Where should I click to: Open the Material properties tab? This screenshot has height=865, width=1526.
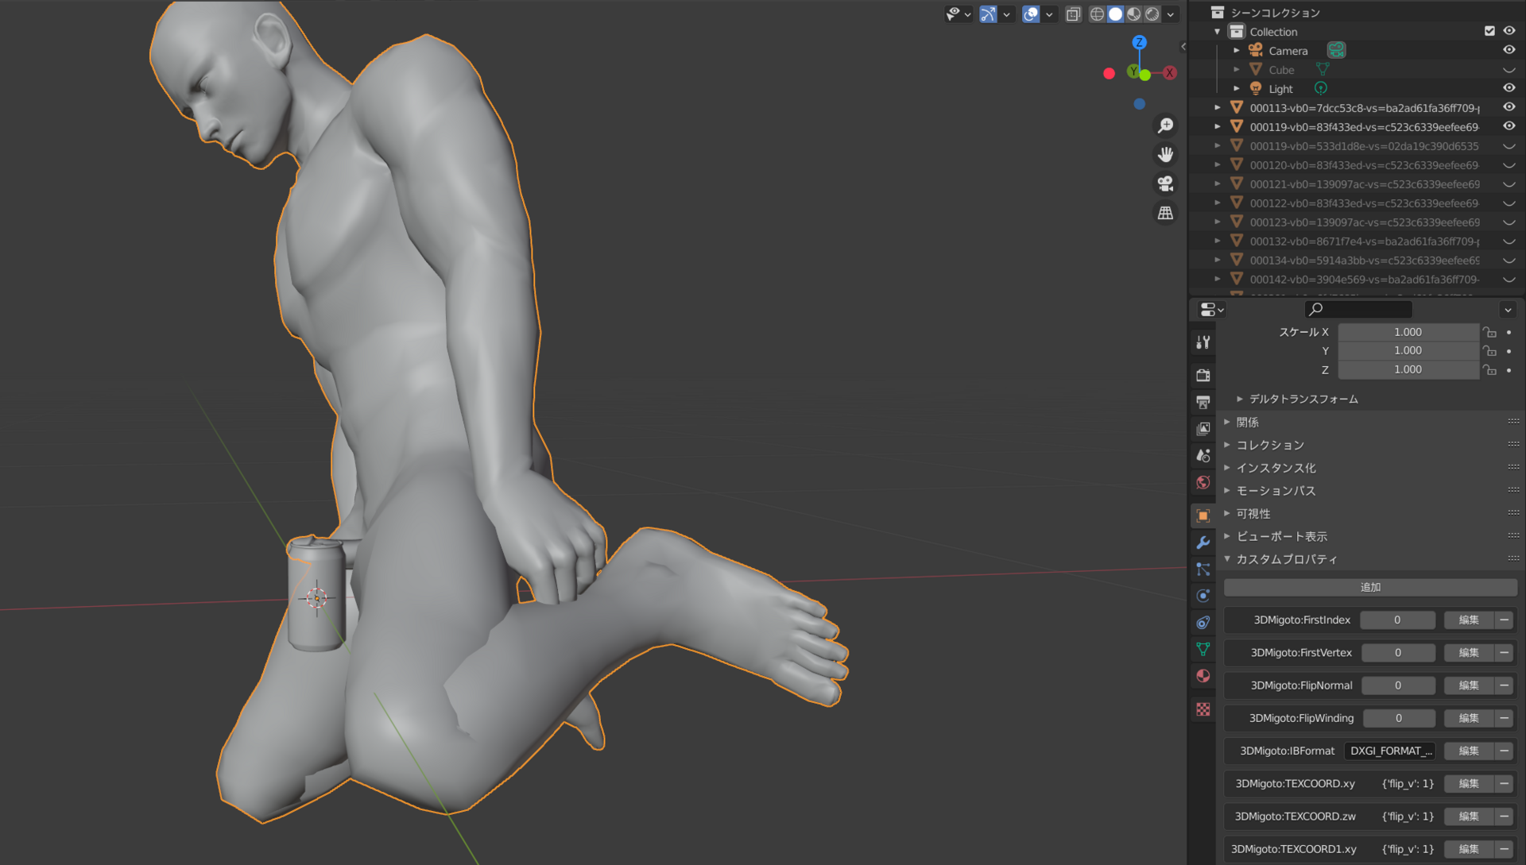(1203, 676)
